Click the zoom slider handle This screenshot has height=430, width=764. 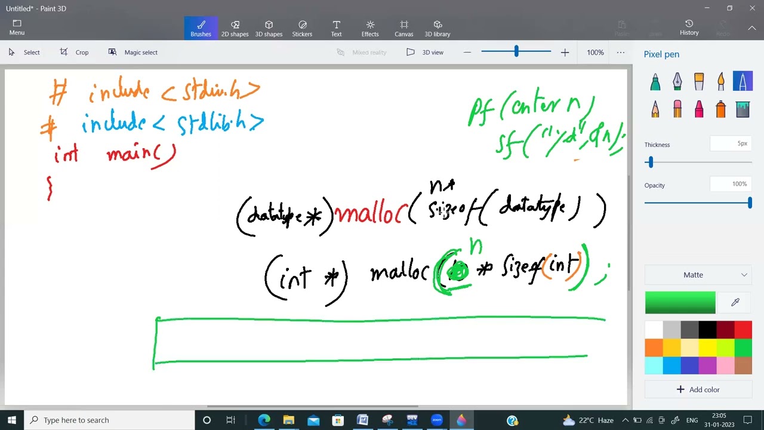[516, 53]
